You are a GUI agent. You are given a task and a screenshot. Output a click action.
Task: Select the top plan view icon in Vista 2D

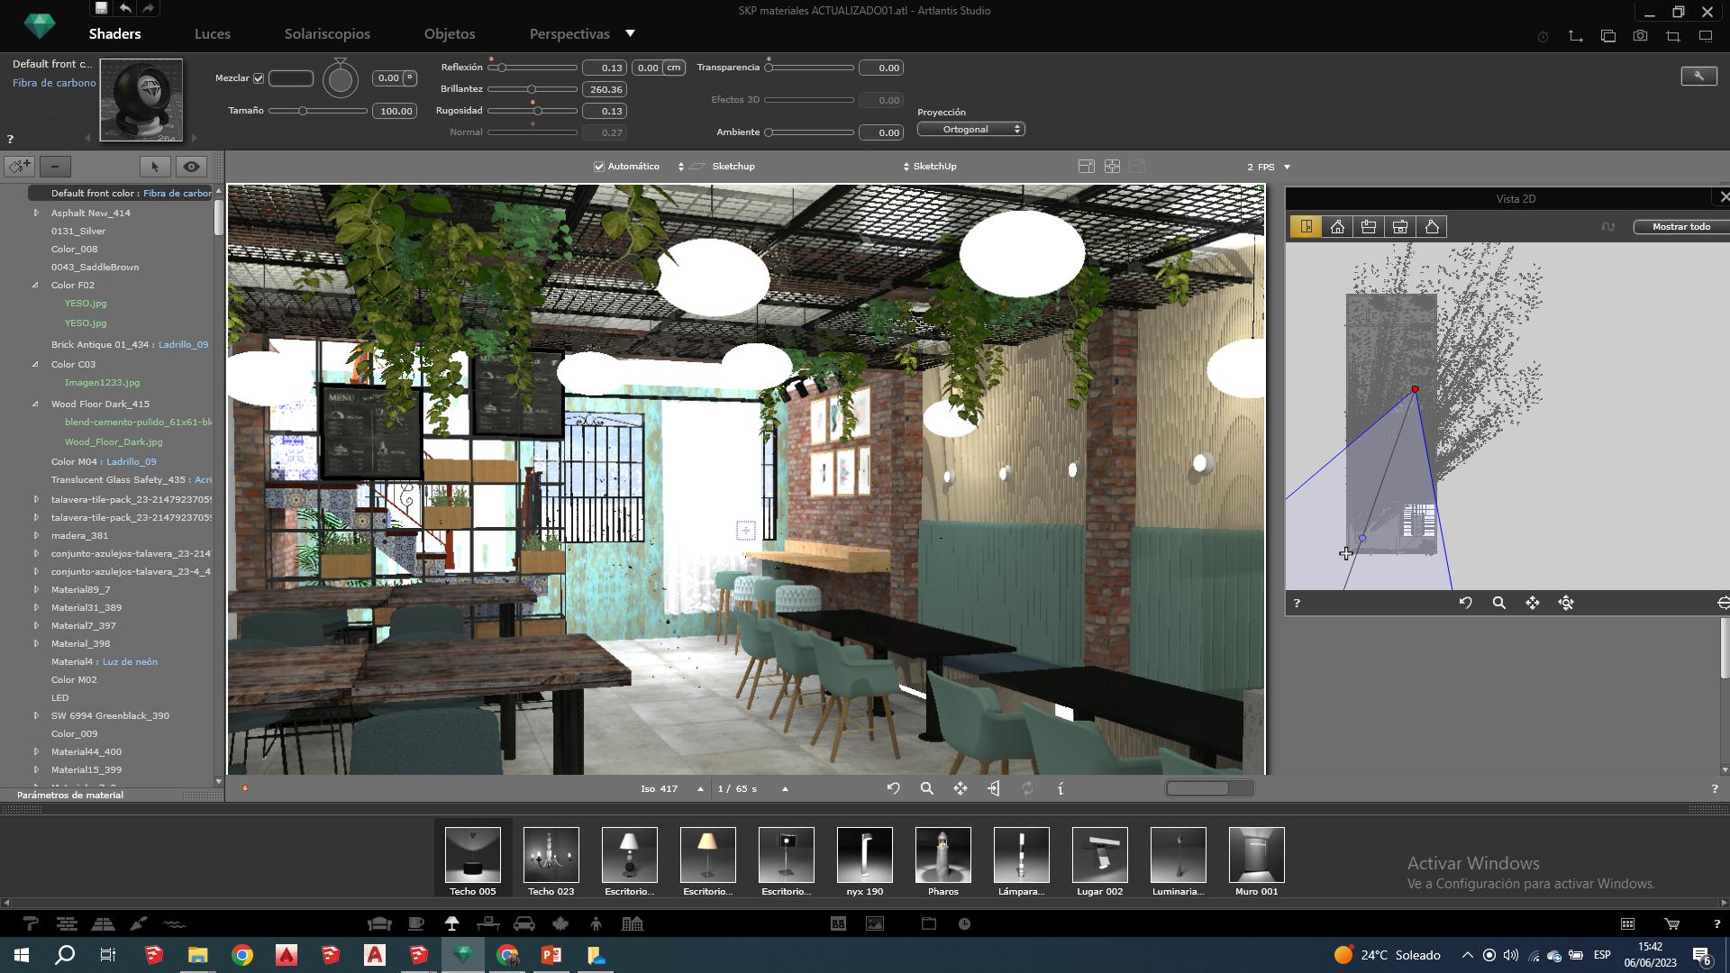1306,227
